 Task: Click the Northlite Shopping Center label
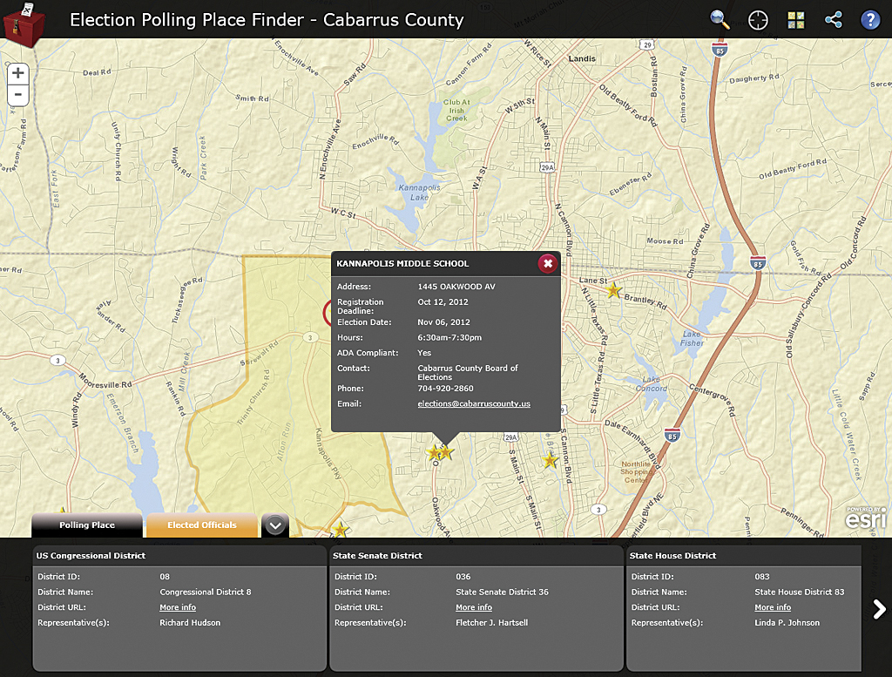(636, 472)
